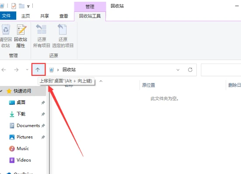Go up to Desktop with the up arrow

coord(38,70)
